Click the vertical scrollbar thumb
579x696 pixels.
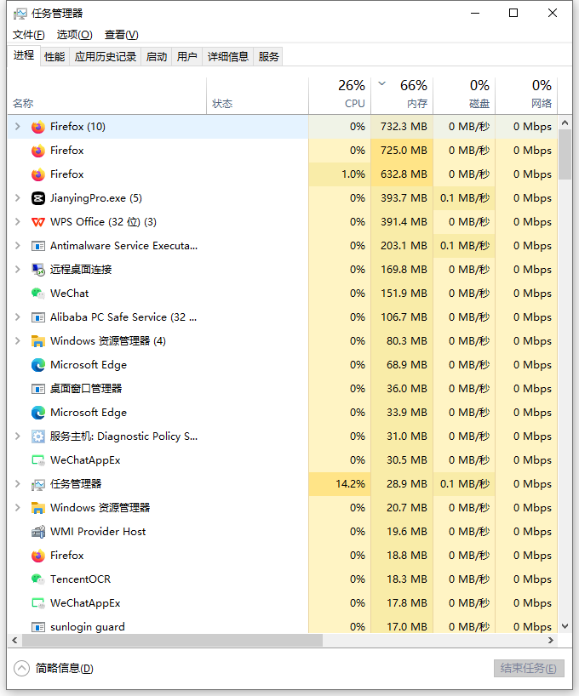[565, 155]
